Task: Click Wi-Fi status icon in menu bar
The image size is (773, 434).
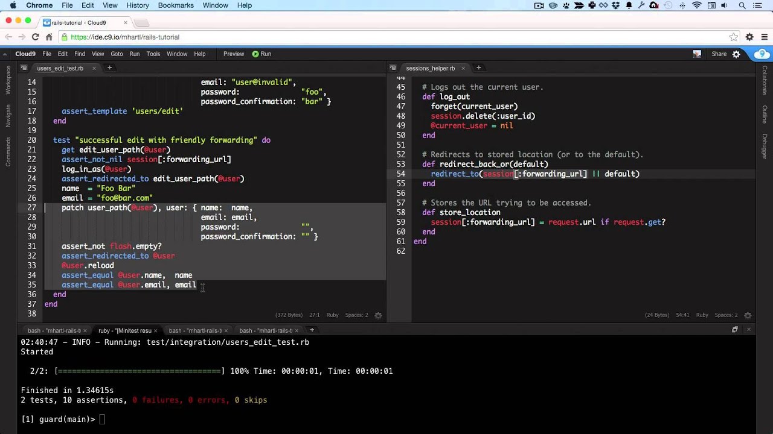Action: click(x=696, y=5)
